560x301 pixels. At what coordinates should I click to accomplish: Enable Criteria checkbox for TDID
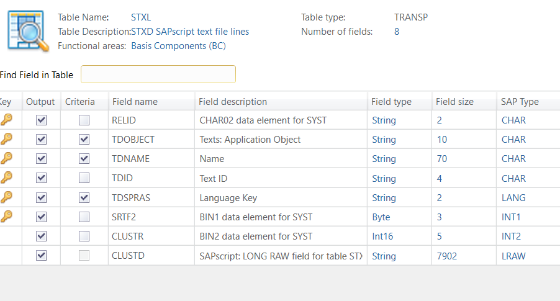(84, 178)
